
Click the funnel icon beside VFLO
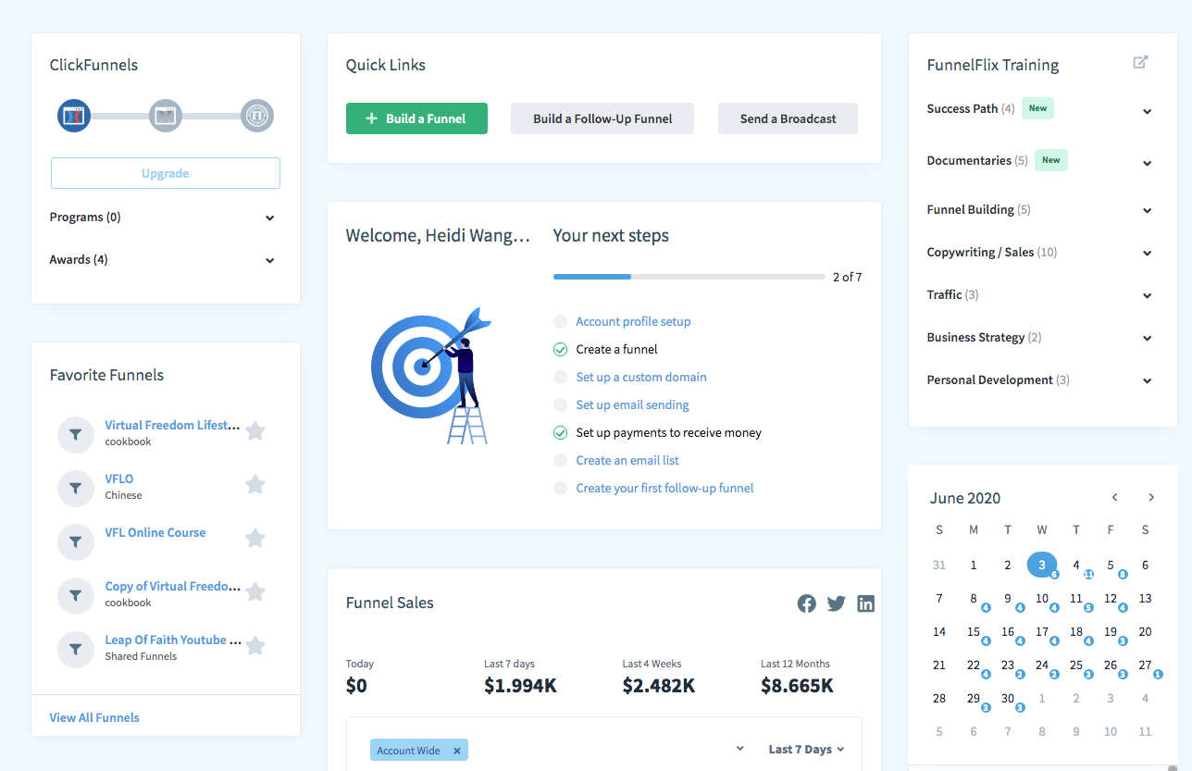point(76,487)
